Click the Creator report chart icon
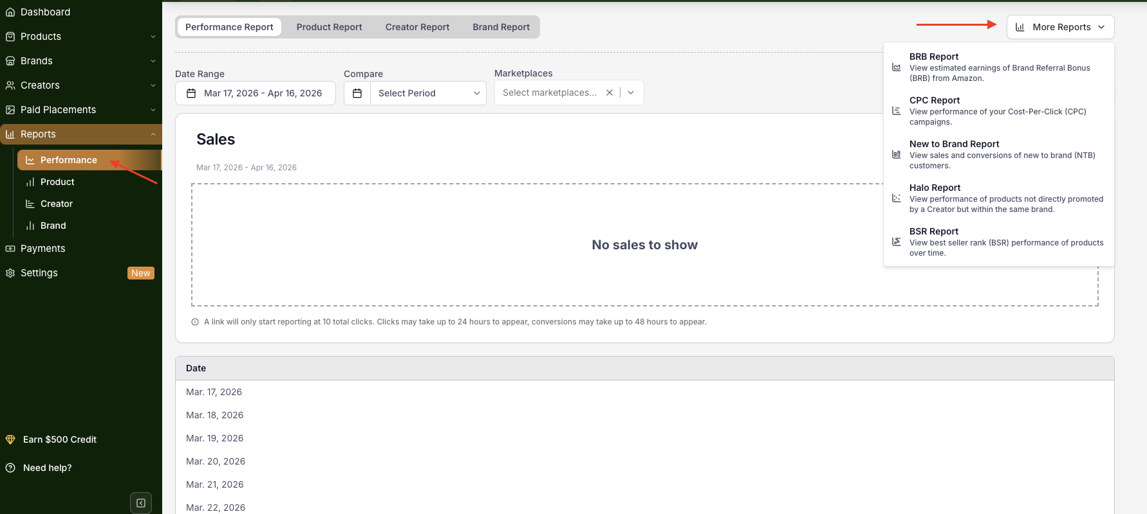The height and width of the screenshot is (514, 1147). coord(30,204)
